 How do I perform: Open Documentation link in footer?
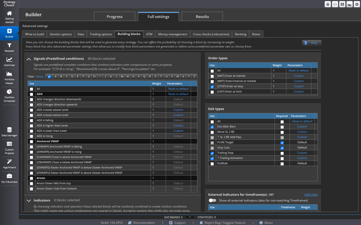tap(142, 222)
